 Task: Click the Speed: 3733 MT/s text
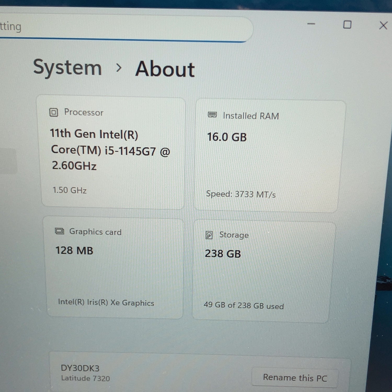point(241,194)
